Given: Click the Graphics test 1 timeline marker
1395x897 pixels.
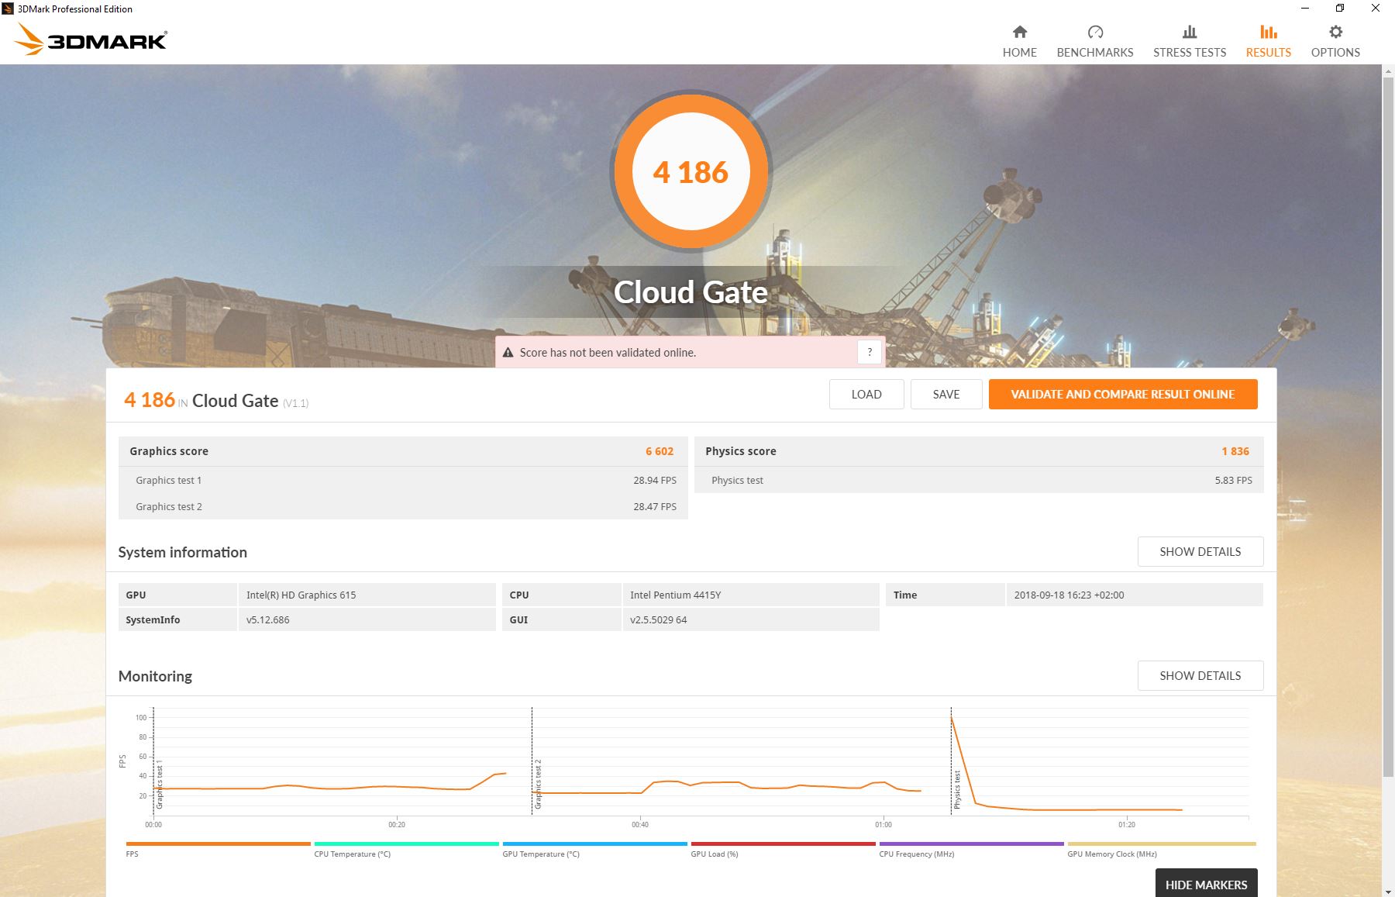Looking at the screenshot, I should point(159,784).
